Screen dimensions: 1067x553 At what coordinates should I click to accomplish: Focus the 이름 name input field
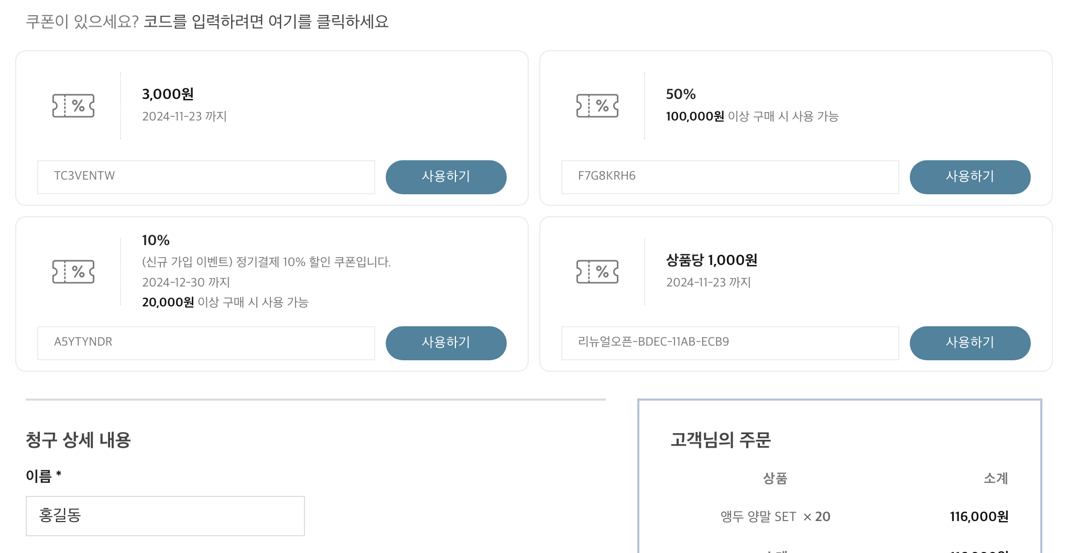[x=165, y=516]
